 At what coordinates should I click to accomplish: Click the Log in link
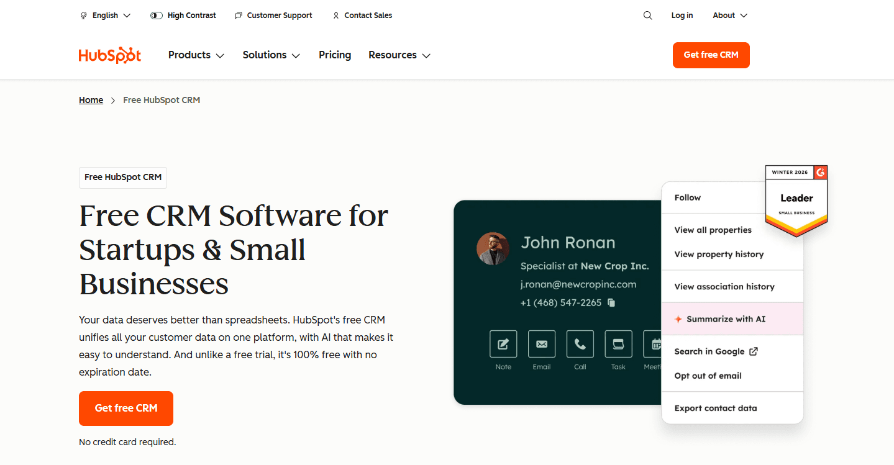pos(682,16)
